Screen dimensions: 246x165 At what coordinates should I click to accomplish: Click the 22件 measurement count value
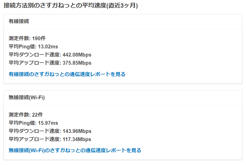tap(38, 115)
